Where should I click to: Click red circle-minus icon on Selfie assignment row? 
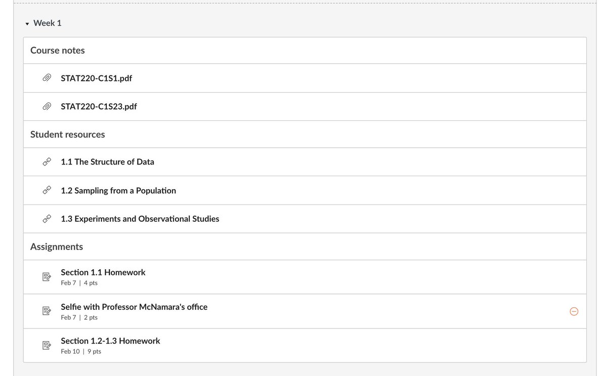[574, 311]
